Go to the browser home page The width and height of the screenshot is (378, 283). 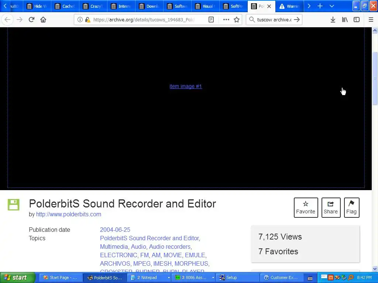point(43,20)
